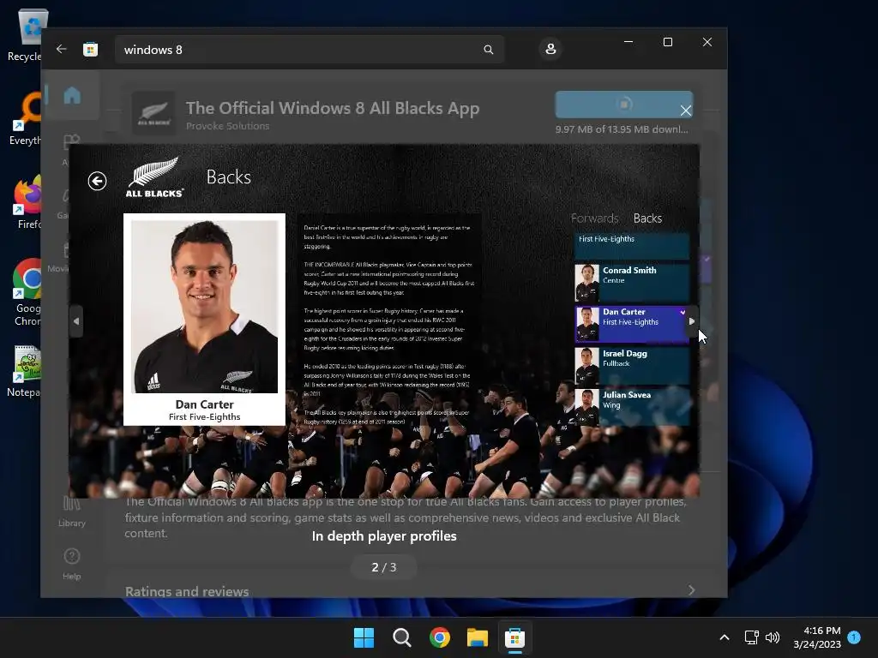Launch Chrome from the taskbar
Viewport: 878px width, 658px height.
440,637
